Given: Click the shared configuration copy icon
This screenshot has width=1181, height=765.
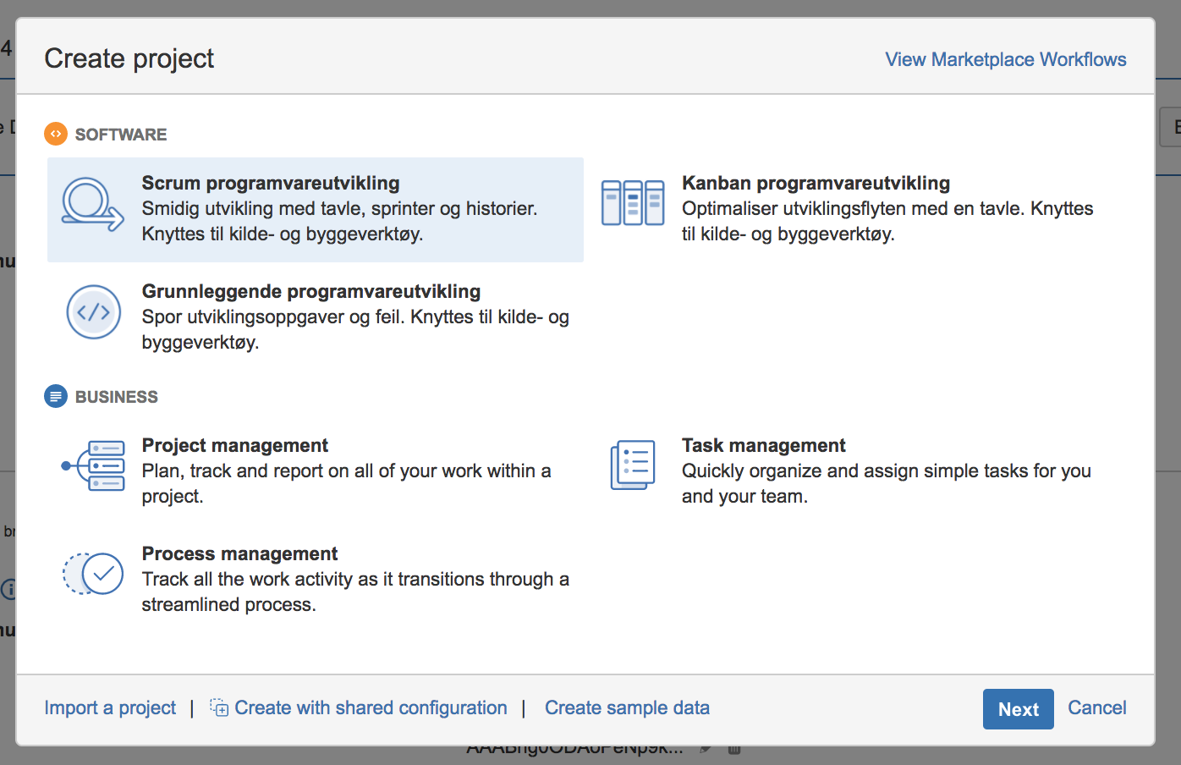Looking at the screenshot, I should 219,707.
